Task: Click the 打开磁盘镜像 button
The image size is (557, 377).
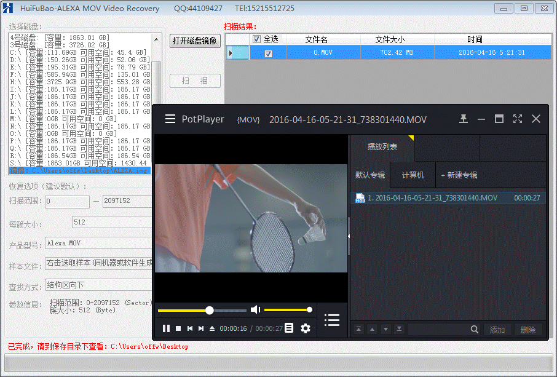Action: tap(195, 41)
